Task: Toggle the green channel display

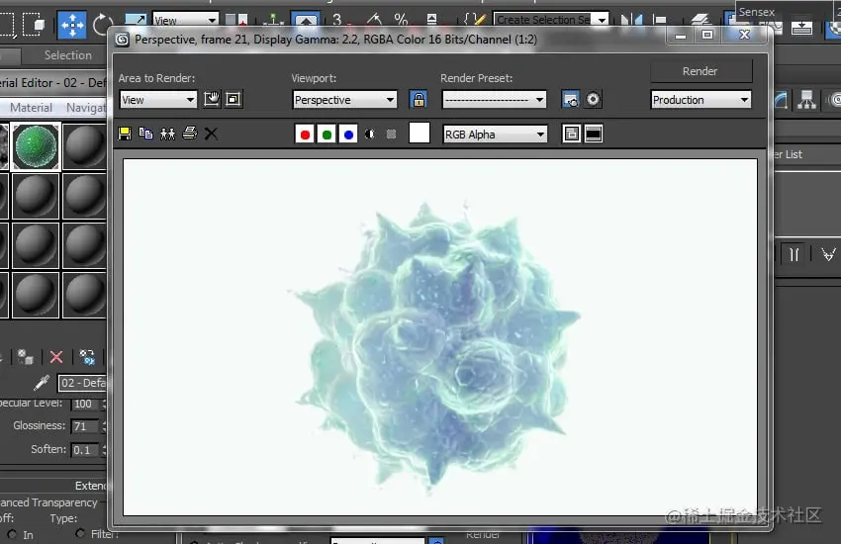Action: point(327,134)
